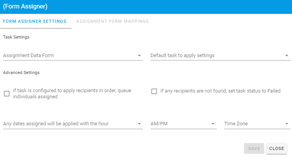Click 'If any recipients are not found' label
This screenshot has height=160, width=292.
(x=220, y=91)
